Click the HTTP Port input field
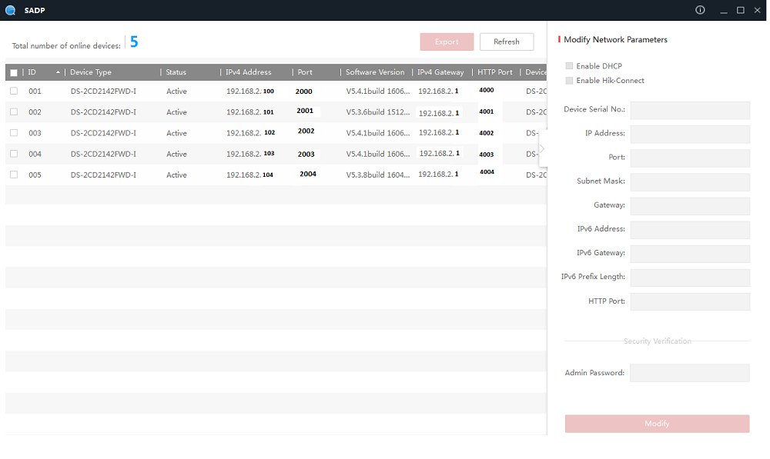770x459 pixels. click(689, 301)
